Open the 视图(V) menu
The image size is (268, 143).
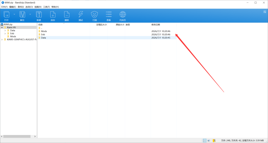pos(38,7)
